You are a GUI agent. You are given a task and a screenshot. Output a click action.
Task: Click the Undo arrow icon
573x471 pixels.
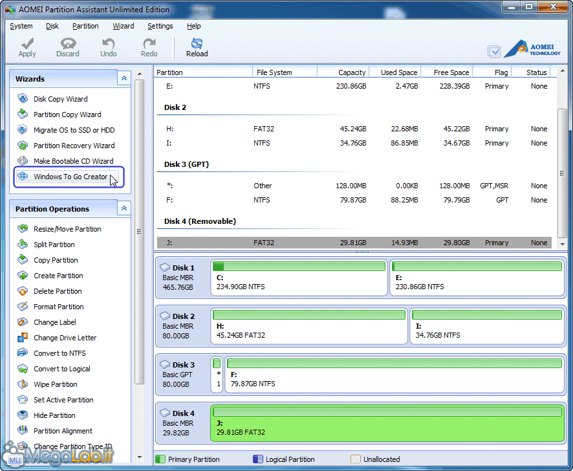click(108, 43)
